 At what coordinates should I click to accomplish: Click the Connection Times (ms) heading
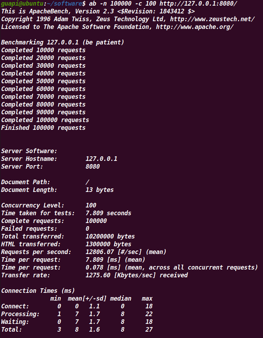(38, 291)
